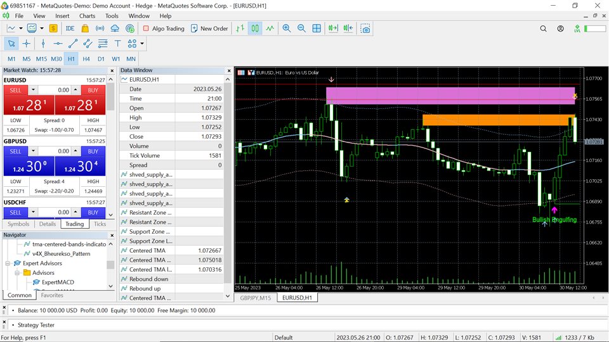Select the equidistant channel tool
Screen dimensions: 609x342
pyautogui.click(x=88, y=44)
